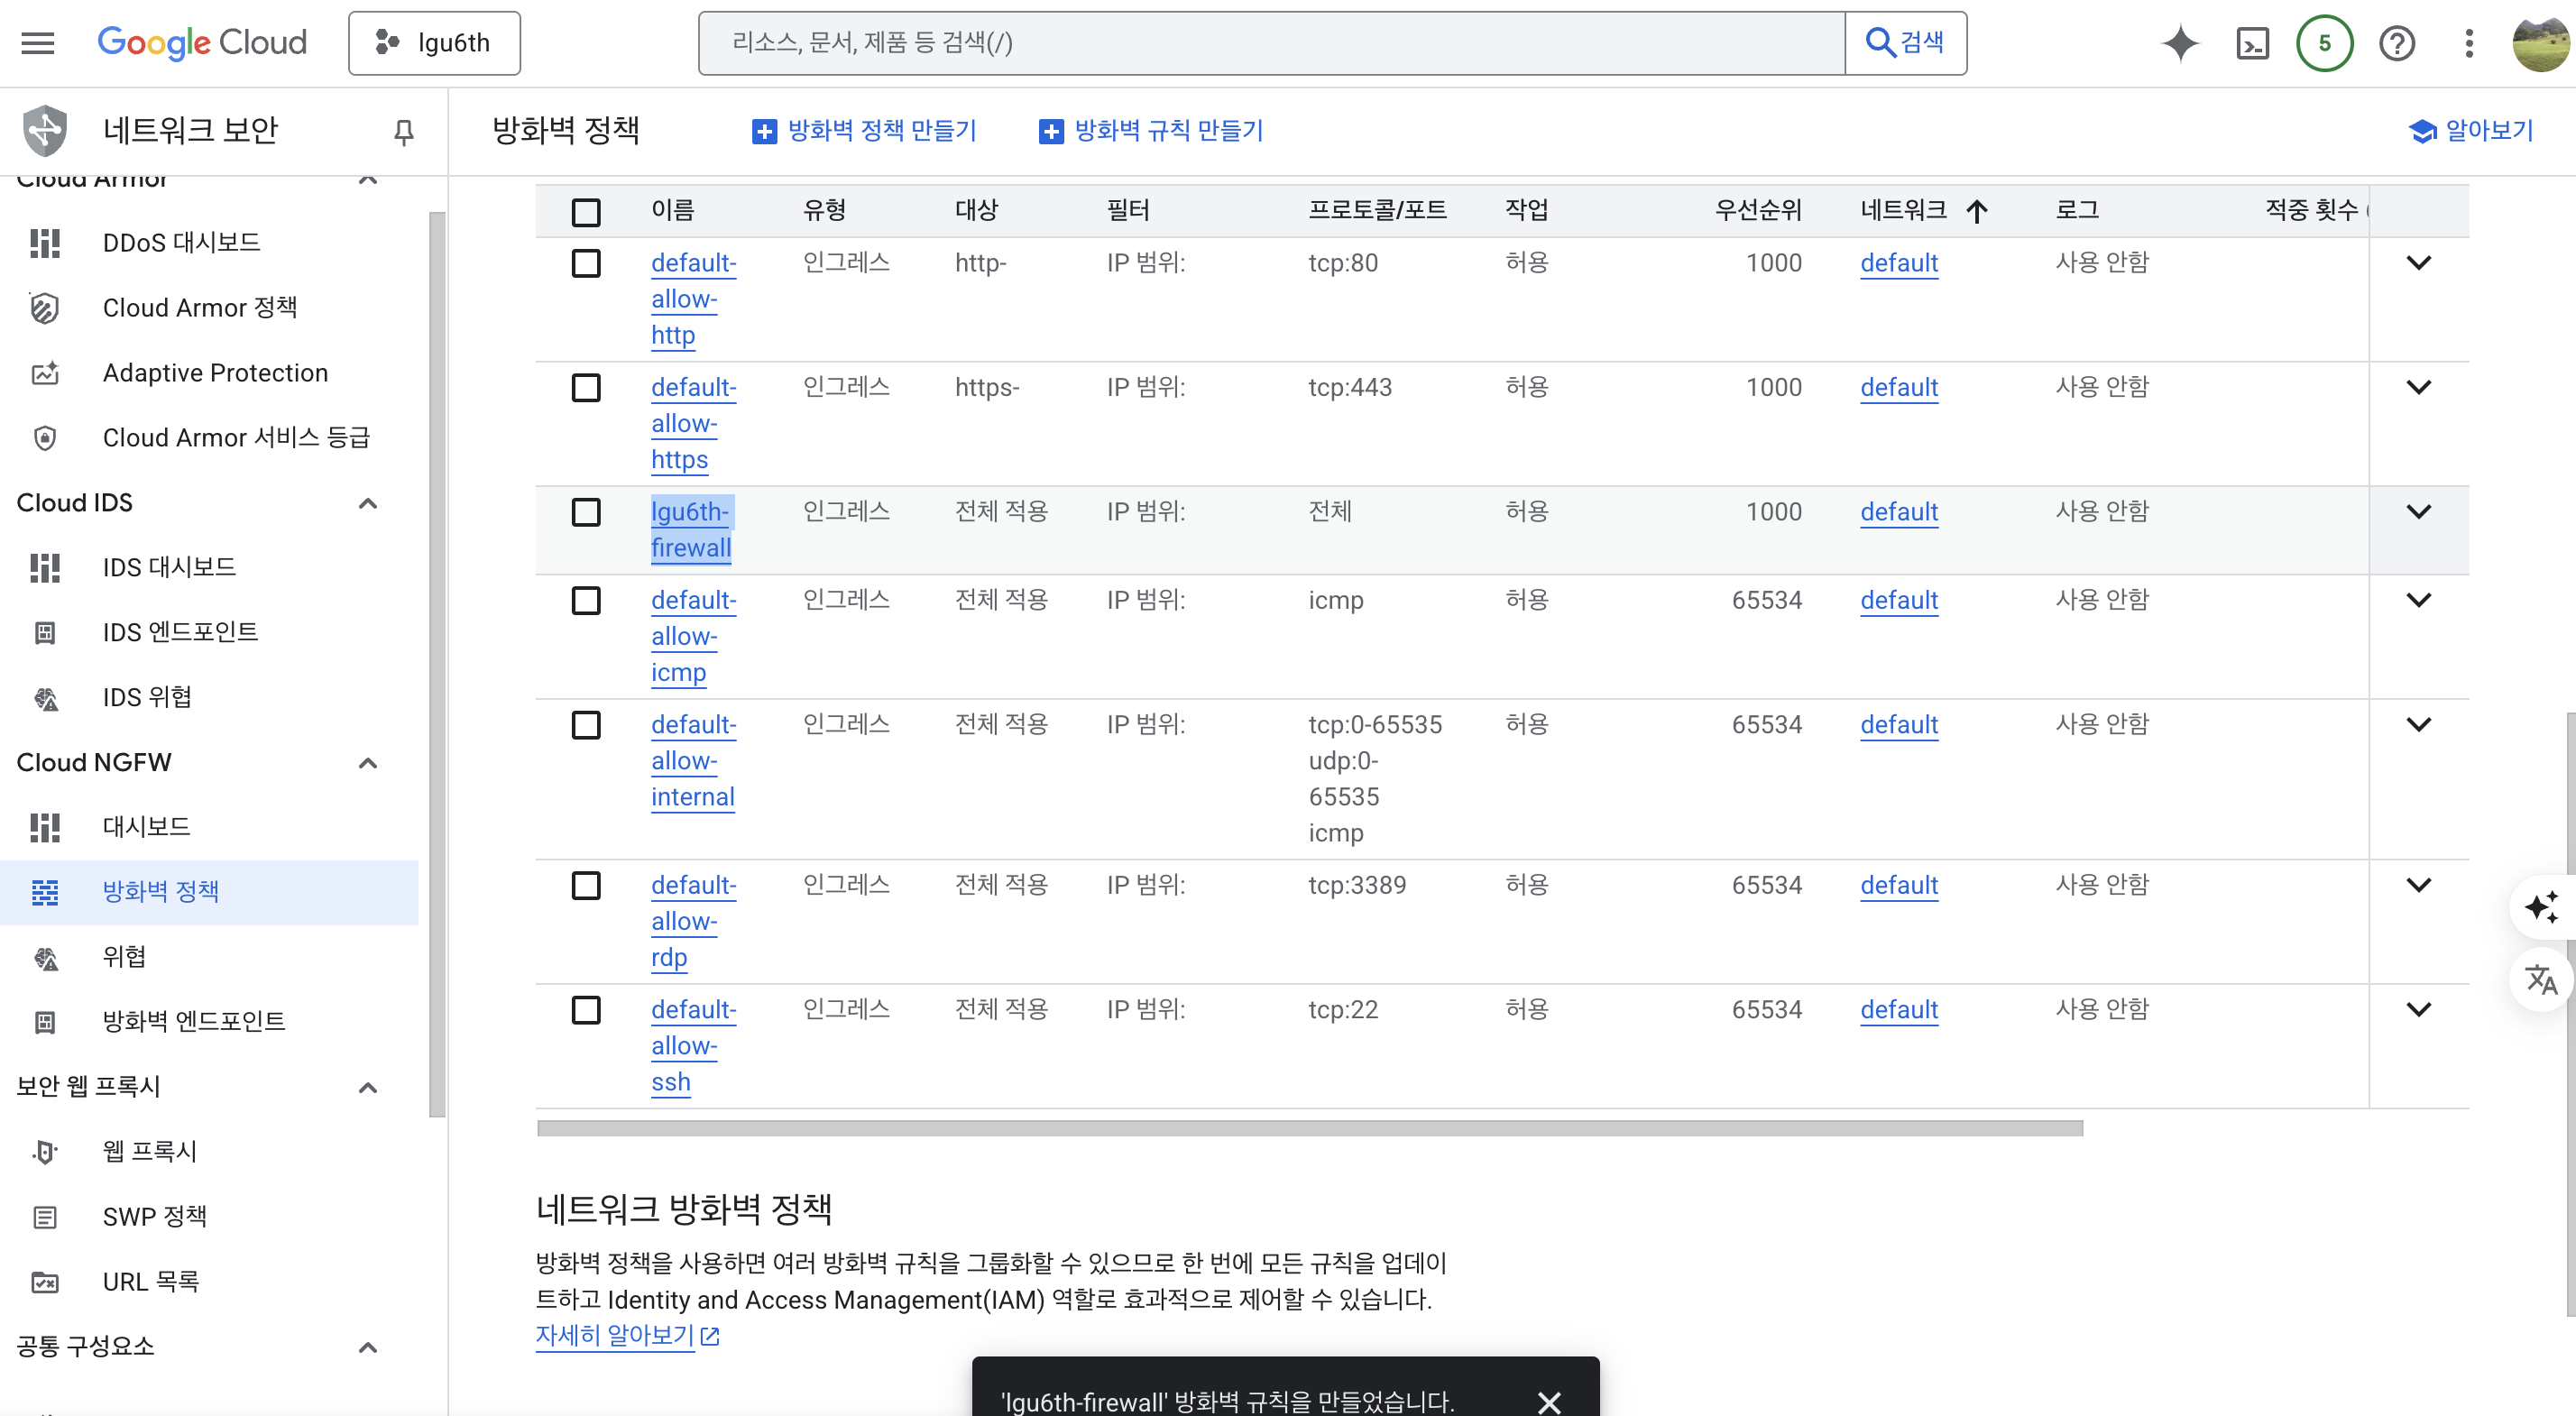Check the default-allow-ssh rule checkbox
The height and width of the screenshot is (1416, 2576).
click(x=586, y=1009)
